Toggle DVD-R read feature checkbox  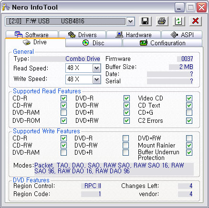[x=126, y=99]
